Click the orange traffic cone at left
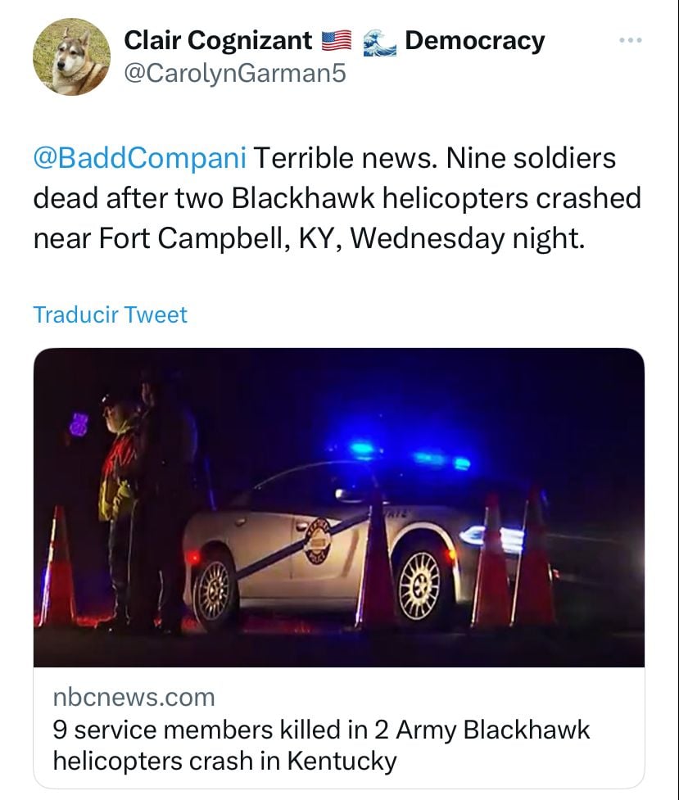679x800 pixels. click(x=57, y=567)
